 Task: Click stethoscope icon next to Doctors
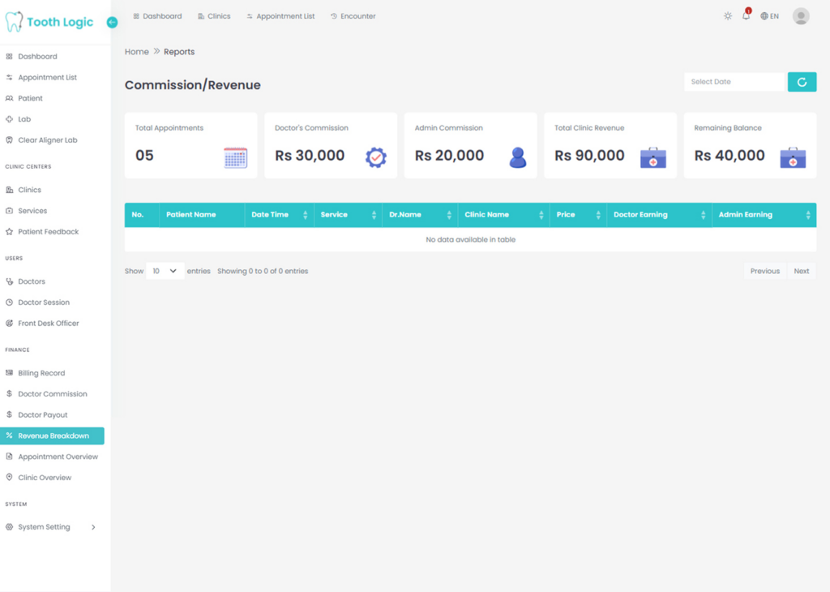(9, 281)
